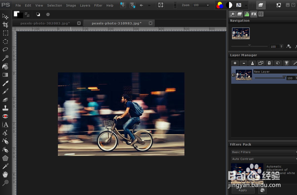Click the Navigation zoom slider
This screenshot has height=195, width=297.
coord(249,46)
